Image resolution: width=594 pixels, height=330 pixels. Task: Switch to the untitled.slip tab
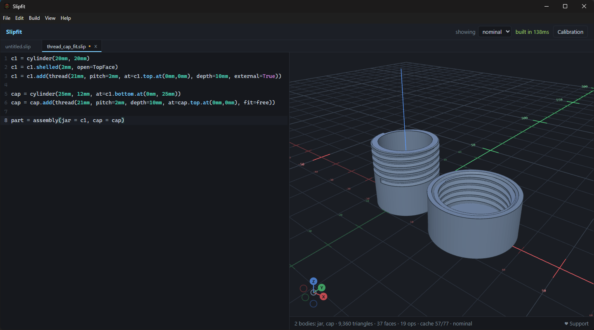click(x=18, y=47)
